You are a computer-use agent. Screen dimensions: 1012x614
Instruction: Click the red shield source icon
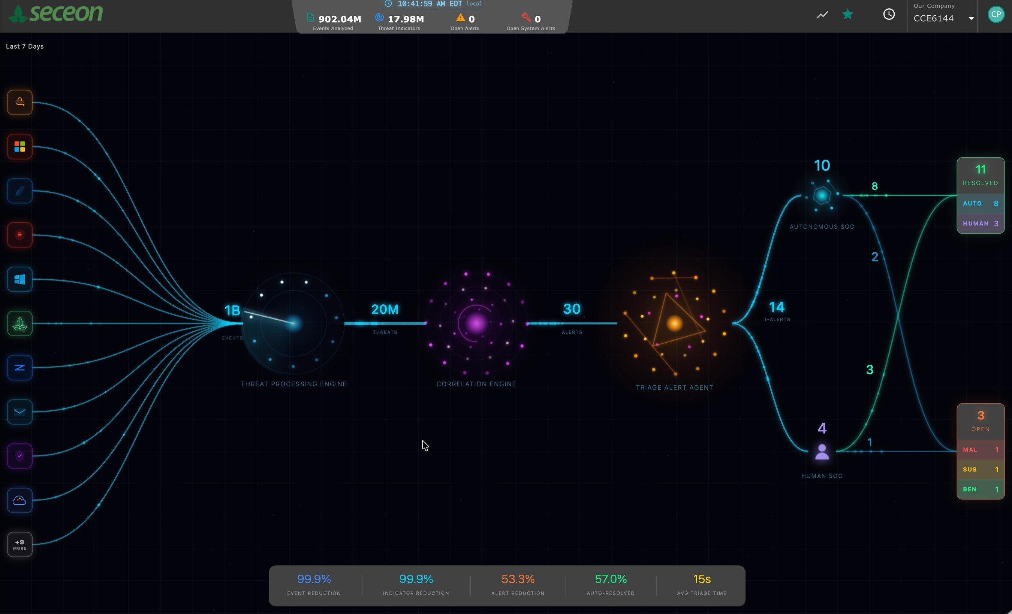tap(20, 235)
